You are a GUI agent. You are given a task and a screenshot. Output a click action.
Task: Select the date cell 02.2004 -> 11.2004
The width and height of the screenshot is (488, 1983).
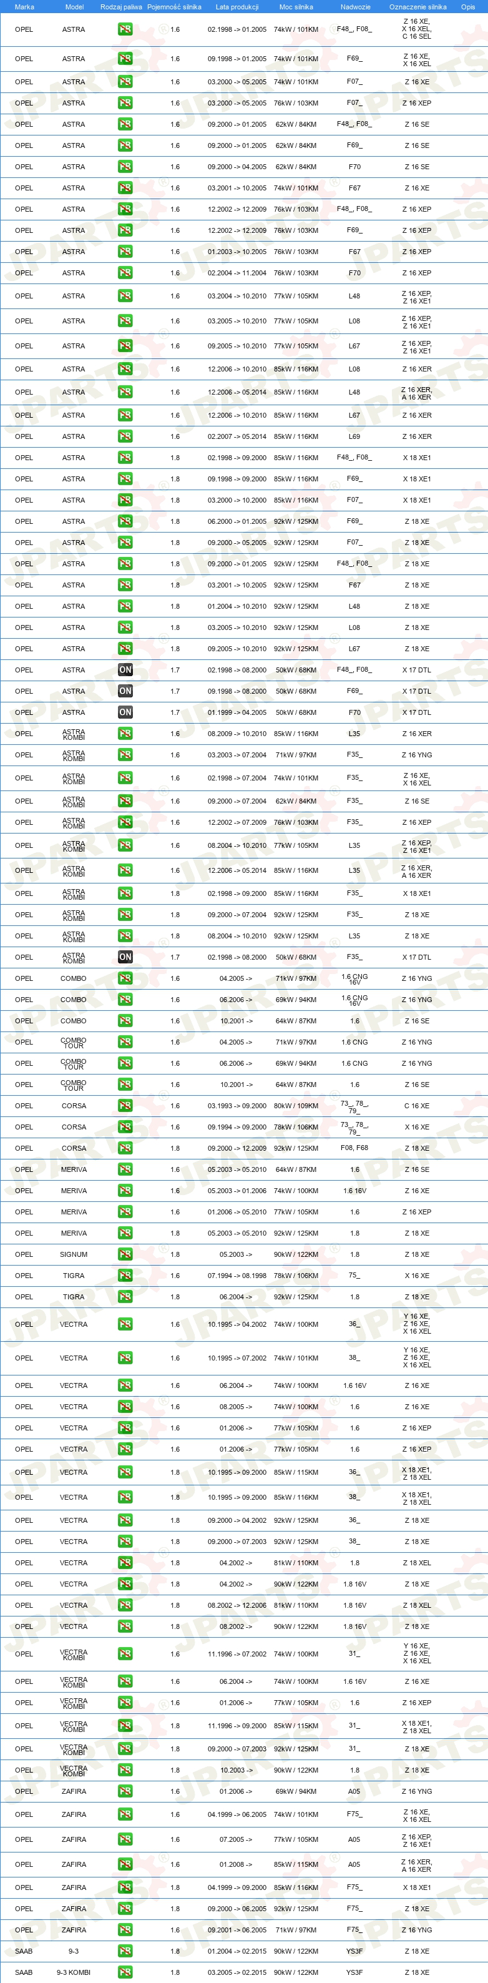click(x=237, y=272)
